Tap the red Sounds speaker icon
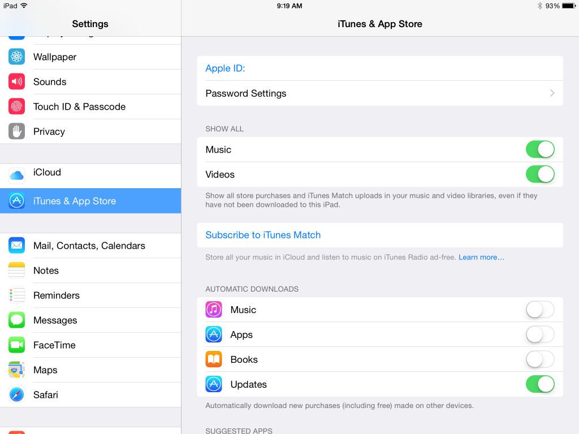 click(x=16, y=81)
